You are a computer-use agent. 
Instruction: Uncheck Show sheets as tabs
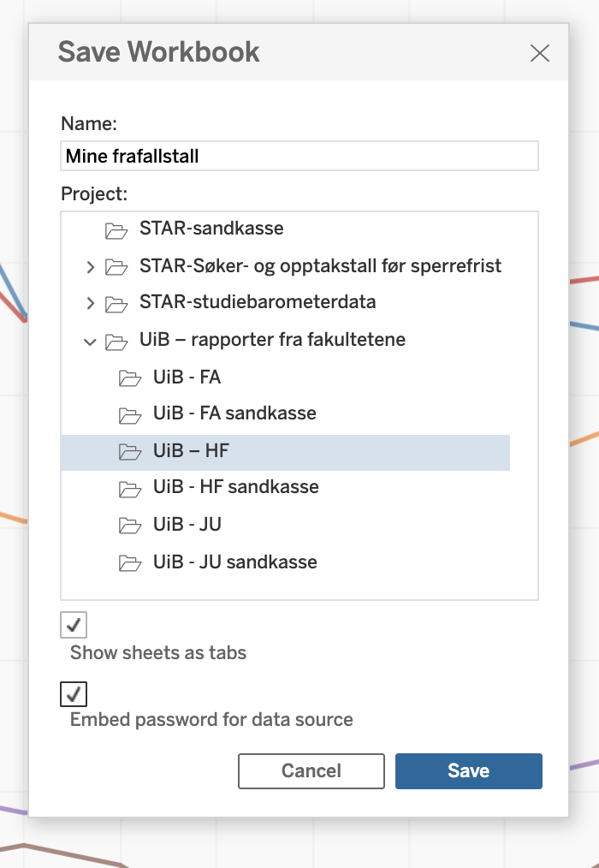click(74, 625)
